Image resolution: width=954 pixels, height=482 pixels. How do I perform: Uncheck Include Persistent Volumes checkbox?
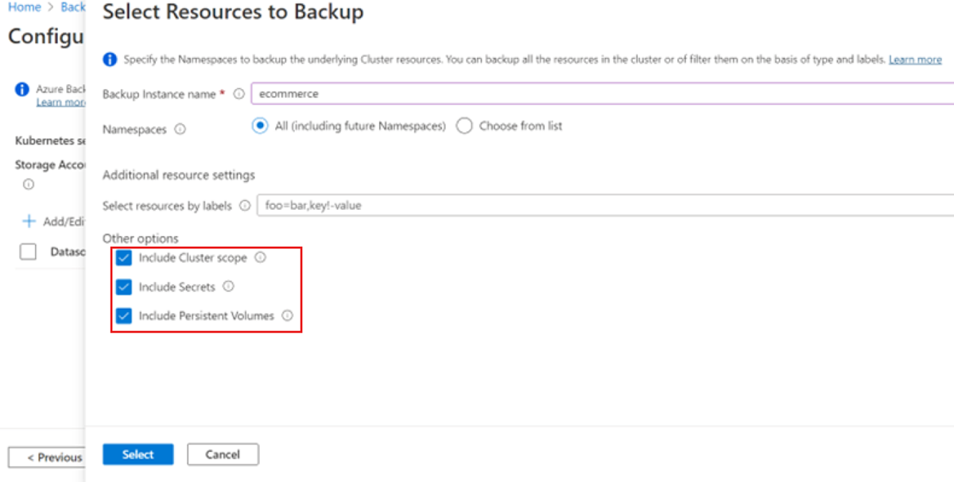pyautogui.click(x=123, y=315)
